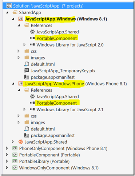Collapse References under JavaScriptApp.WindowsPhone
The width and height of the screenshot is (135, 176).
coord(19,90)
